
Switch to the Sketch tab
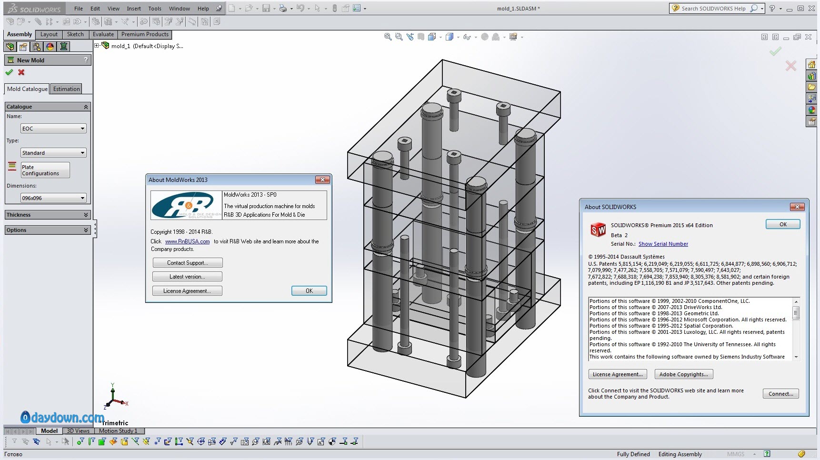tap(75, 34)
